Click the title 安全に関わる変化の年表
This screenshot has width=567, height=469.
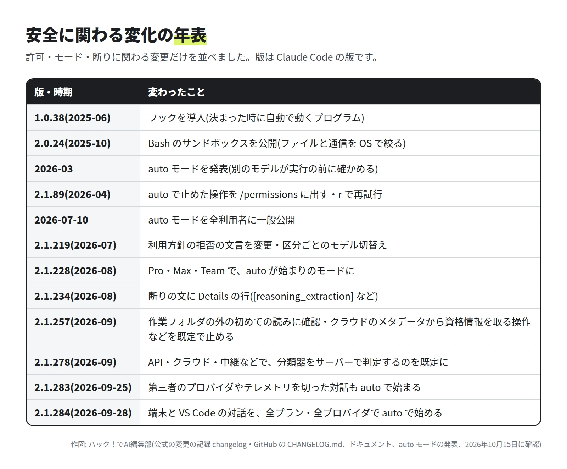(x=116, y=35)
